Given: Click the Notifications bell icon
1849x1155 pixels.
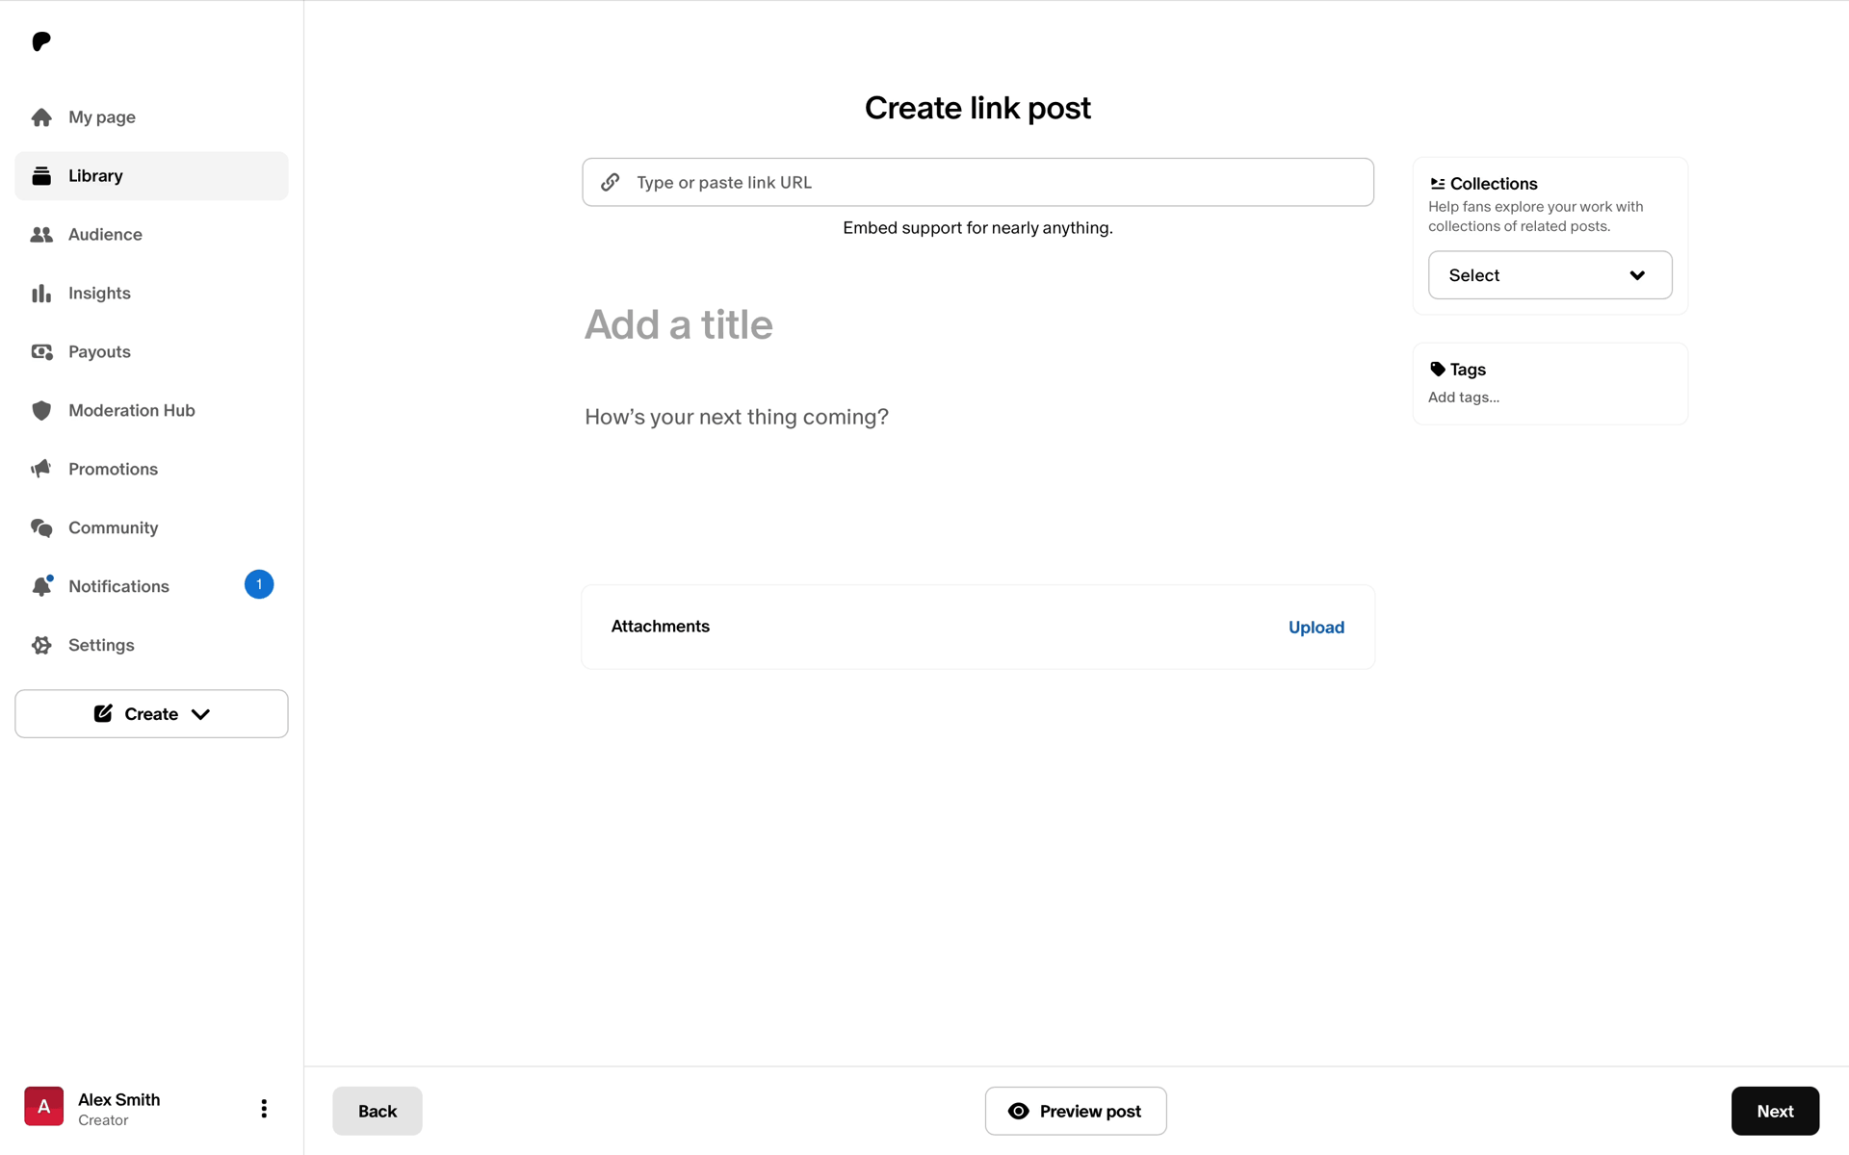Looking at the screenshot, I should 41,587.
